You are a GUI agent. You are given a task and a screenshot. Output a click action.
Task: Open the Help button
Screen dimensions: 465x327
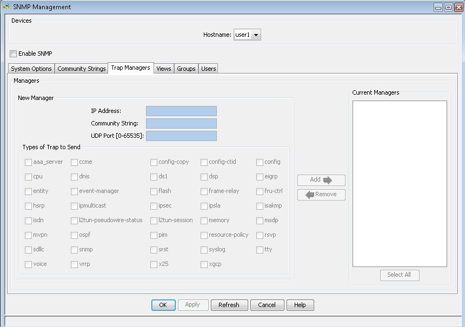click(300, 305)
